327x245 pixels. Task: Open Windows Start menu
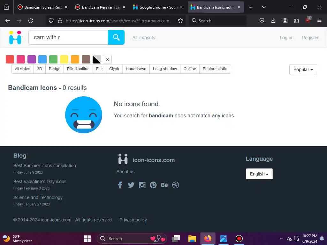pyautogui.click(x=87, y=239)
